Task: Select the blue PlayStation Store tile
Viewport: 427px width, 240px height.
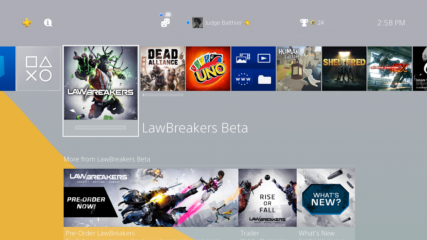Action: [x=8, y=69]
